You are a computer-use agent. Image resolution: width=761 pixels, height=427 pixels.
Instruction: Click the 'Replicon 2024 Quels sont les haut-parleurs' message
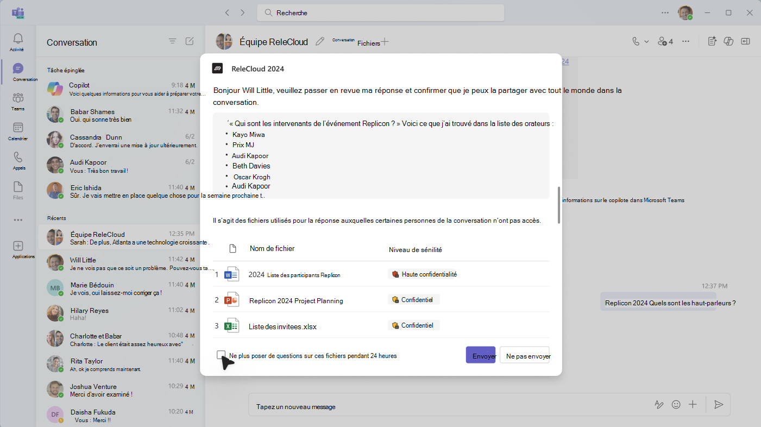click(670, 303)
